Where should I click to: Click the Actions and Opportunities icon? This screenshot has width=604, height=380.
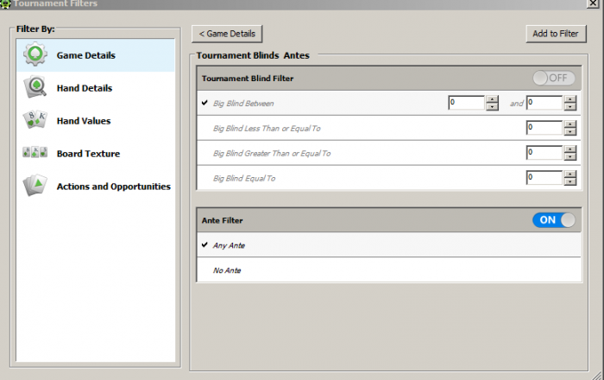pyautogui.click(x=35, y=186)
